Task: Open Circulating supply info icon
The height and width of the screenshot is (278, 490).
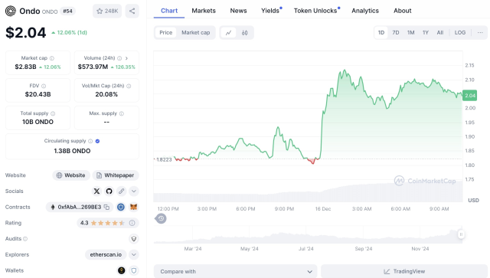Action: (x=90, y=142)
